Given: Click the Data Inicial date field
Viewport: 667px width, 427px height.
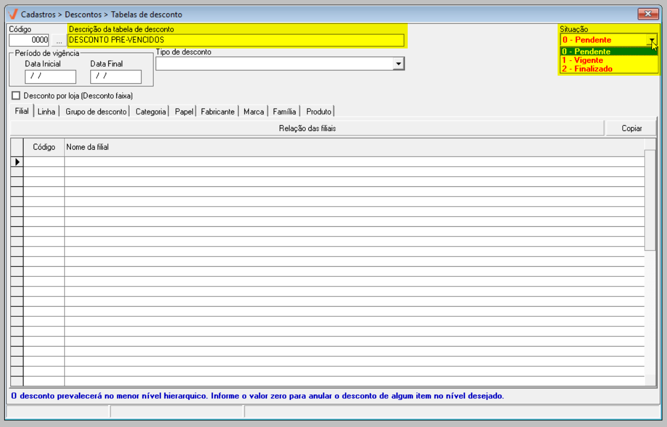Looking at the screenshot, I should (x=50, y=77).
